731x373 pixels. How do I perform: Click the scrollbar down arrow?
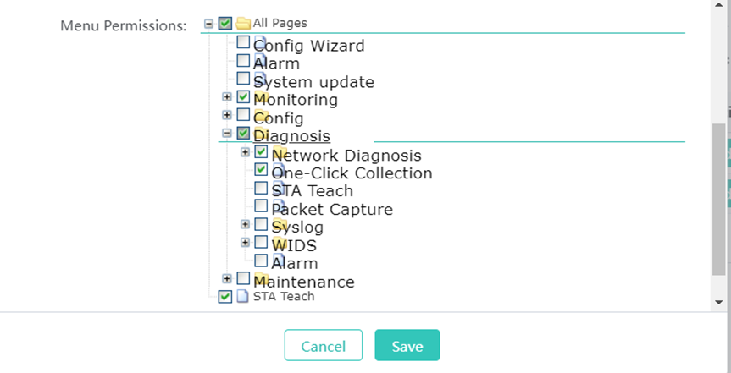pos(719,301)
